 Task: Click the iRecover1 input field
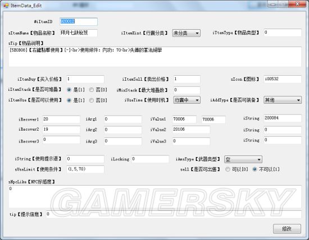click(x=61, y=119)
